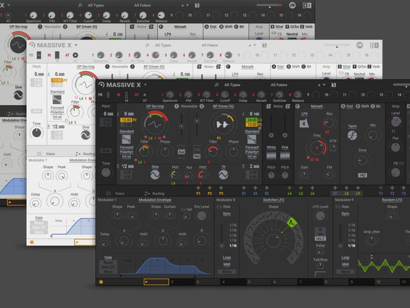Click Tri oscillator waveform icon in dark window

pos(223,175)
